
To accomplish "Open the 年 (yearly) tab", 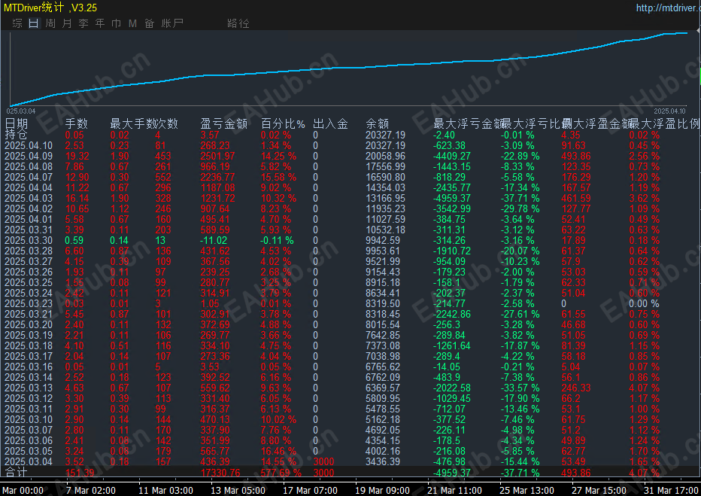I will pyautogui.click(x=100, y=23).
